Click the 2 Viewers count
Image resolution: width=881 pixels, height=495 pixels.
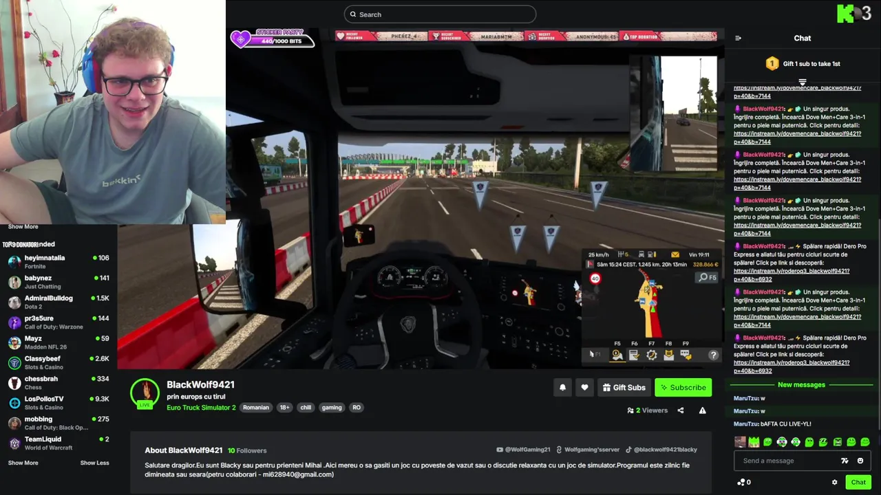[647, 410]
